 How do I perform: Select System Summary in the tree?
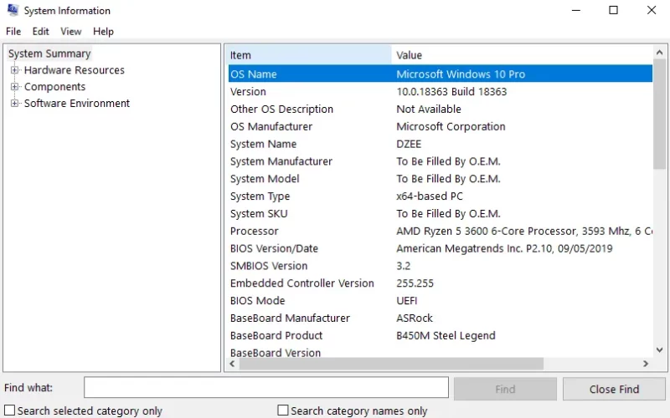tap(49, 54)
